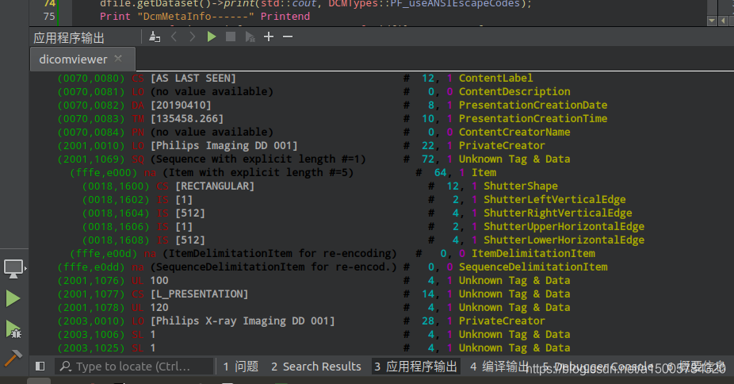Click line number 75 in the editor gutter
The image size is (734, 384).
49,17
